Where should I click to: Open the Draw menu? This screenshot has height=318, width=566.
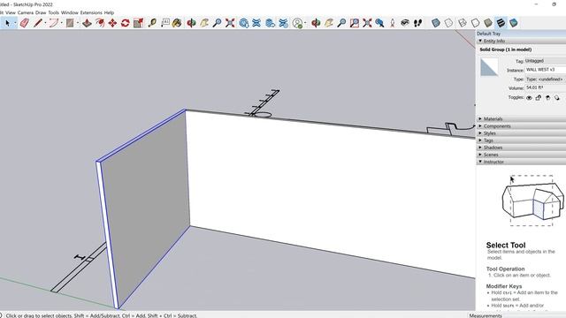click(41, 12)
